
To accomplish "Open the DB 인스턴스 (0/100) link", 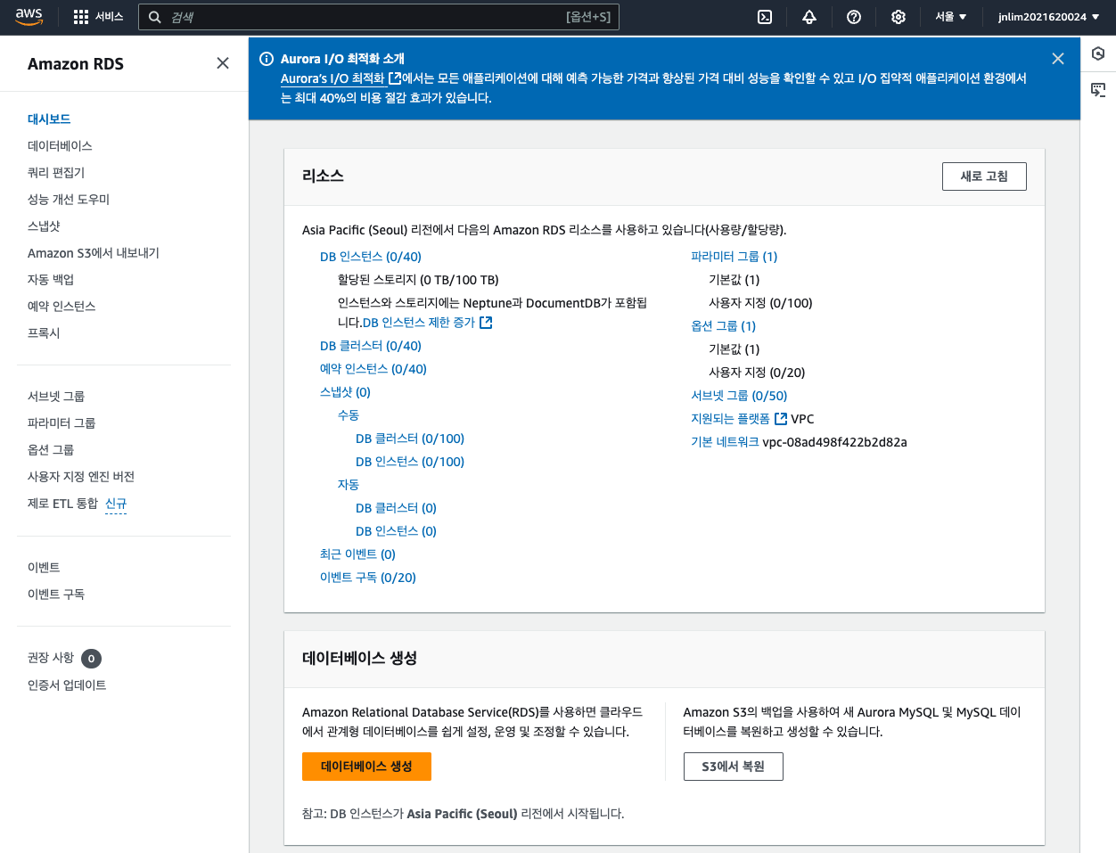I will 410,462.
